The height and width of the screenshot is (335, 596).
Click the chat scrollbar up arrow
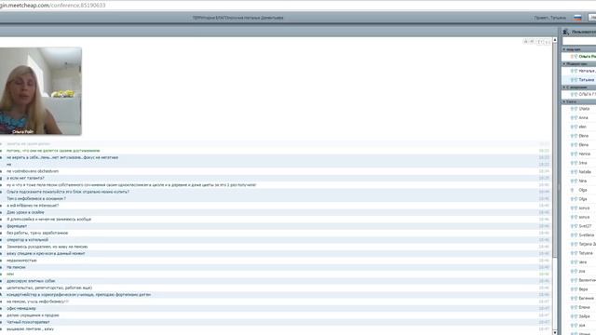[x=555, y=40]
